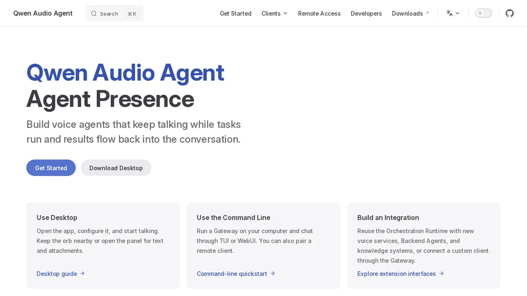Click the Build an Integration heading
The width and height of the screenshot is (527, 296).
[388, 217]
